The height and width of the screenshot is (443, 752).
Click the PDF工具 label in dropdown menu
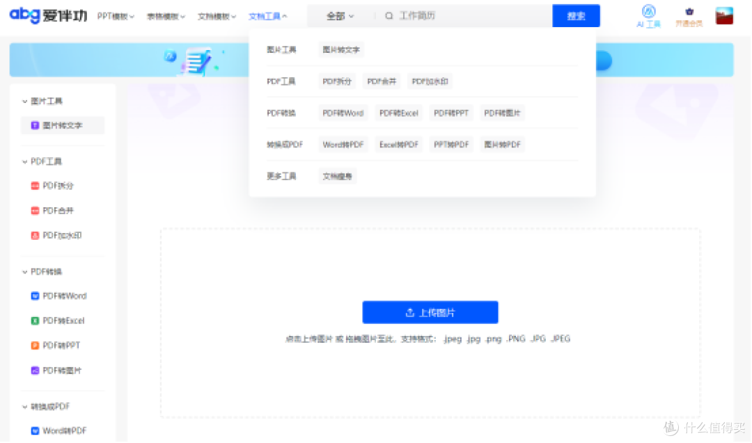[x=281, y=81]
